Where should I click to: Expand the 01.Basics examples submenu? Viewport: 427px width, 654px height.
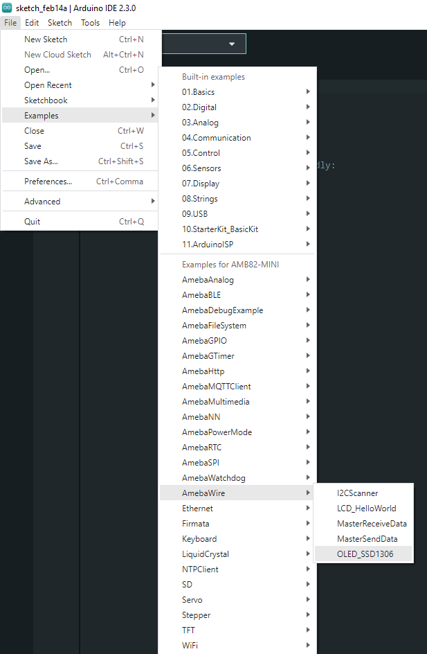(198, 92)
